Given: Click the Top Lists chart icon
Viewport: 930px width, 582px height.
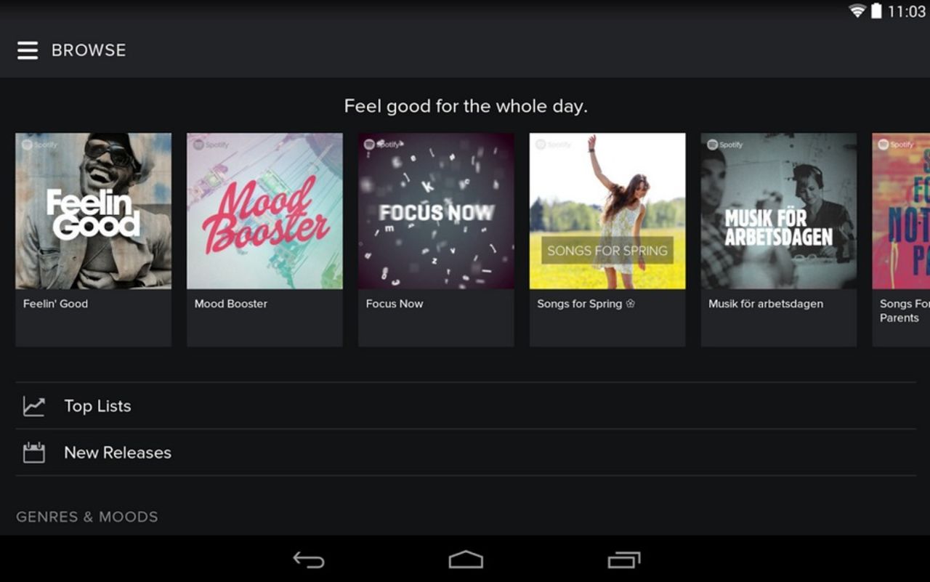Looking at the screenshot, I should coord(33,406).
